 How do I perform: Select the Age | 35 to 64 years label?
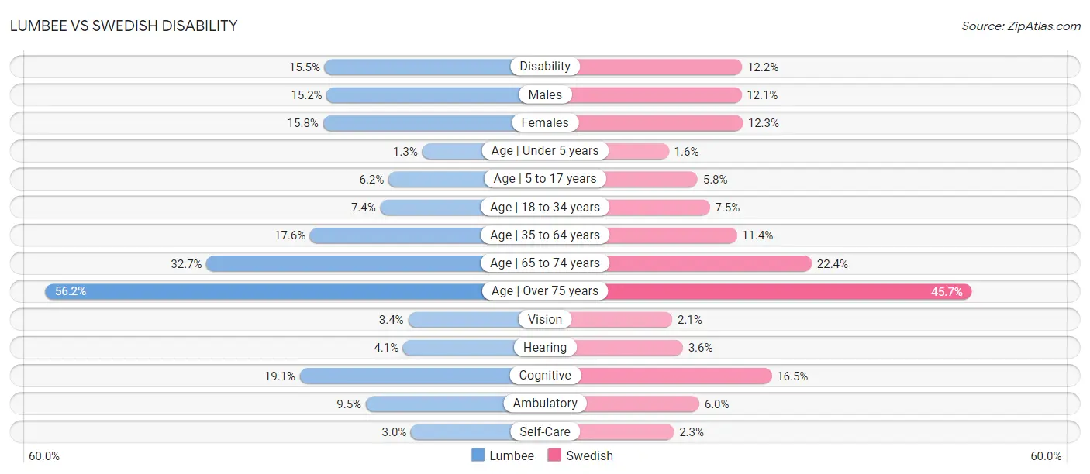point(545,235)
